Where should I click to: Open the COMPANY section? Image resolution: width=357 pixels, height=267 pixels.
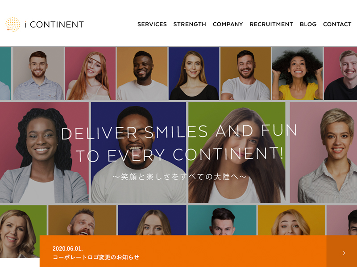tap(228, 24)
